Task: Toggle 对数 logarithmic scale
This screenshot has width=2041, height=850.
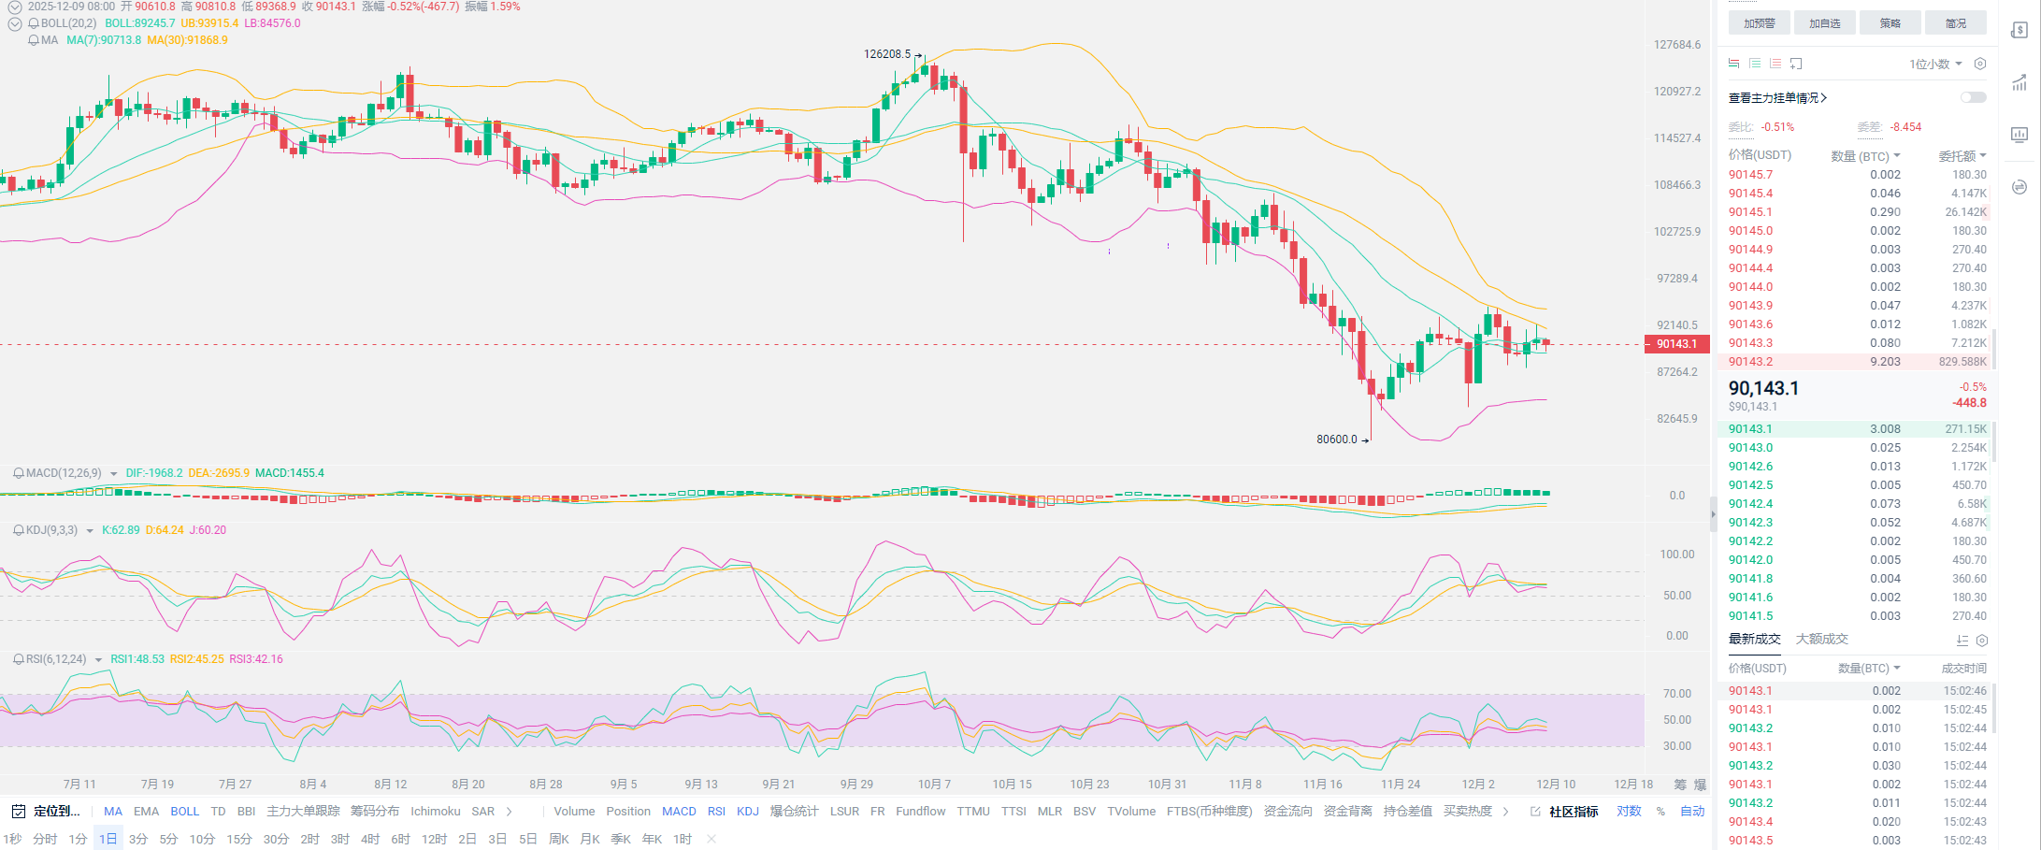Action: click(x=1629, y=812)
